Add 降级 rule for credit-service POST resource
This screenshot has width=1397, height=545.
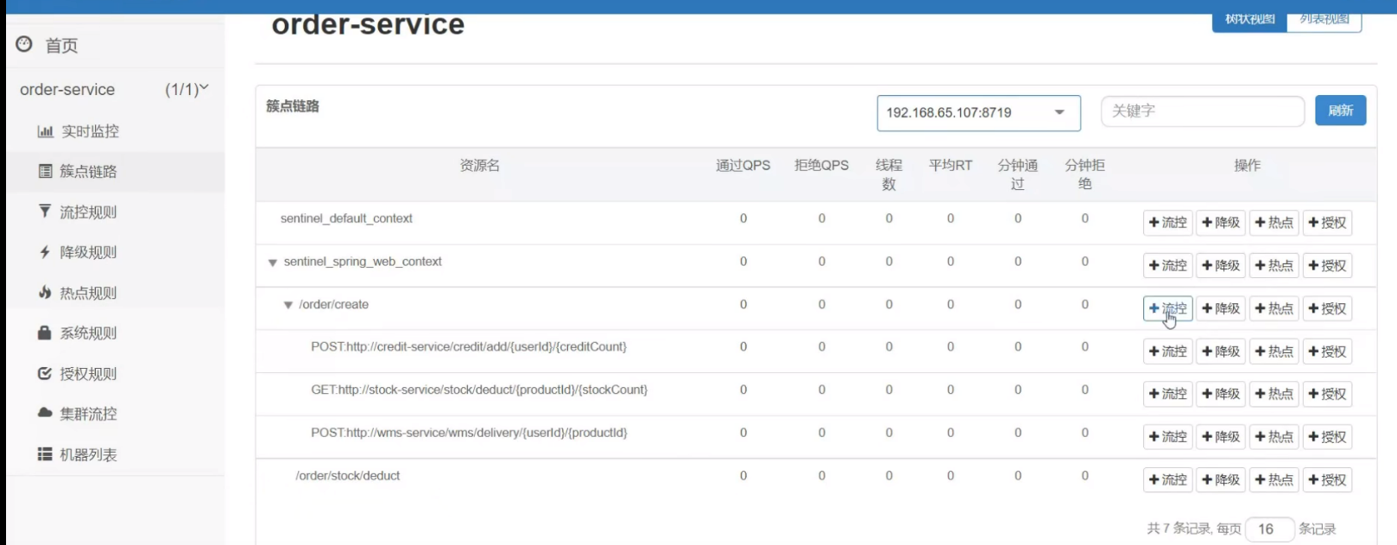pos(1221,352)
